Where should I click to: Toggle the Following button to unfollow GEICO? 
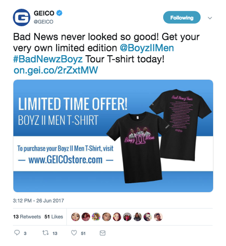click(x=182, y=18)
